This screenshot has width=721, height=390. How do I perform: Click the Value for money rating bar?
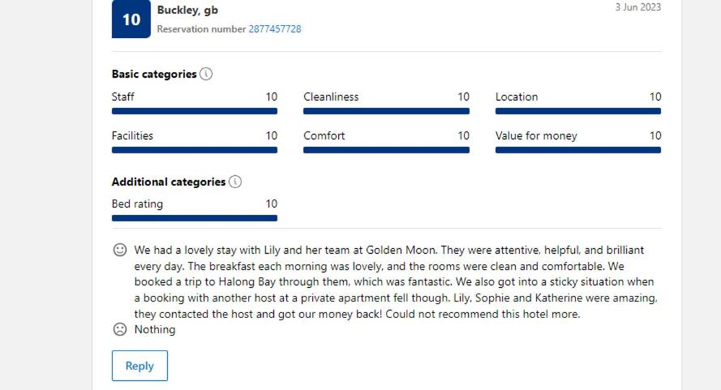tap(578, 150)
